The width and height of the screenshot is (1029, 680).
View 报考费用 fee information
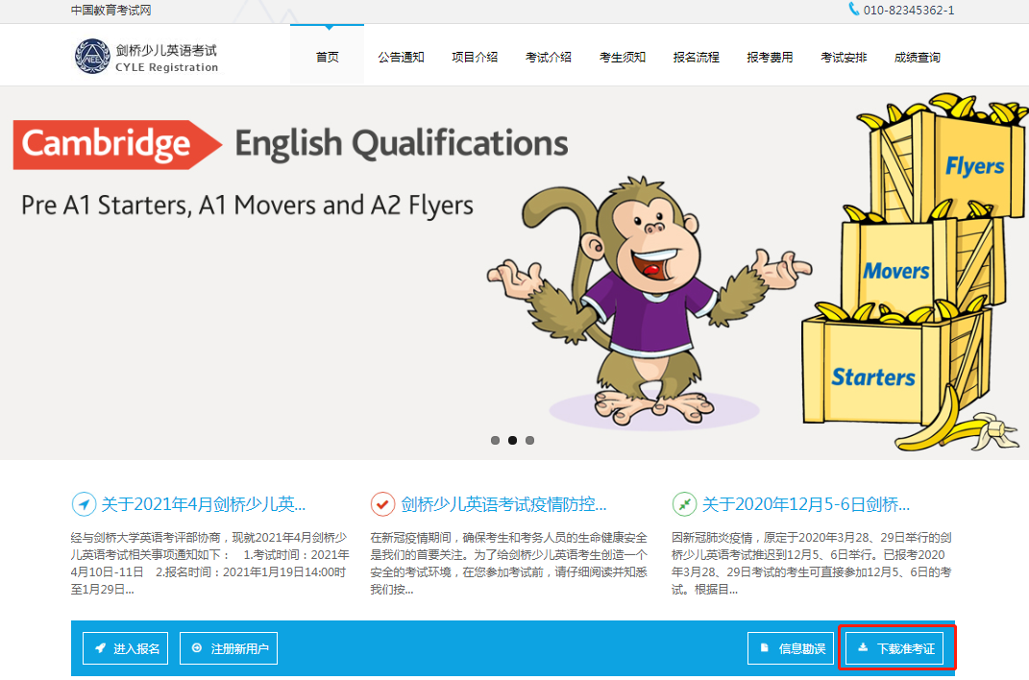point(770,57)
